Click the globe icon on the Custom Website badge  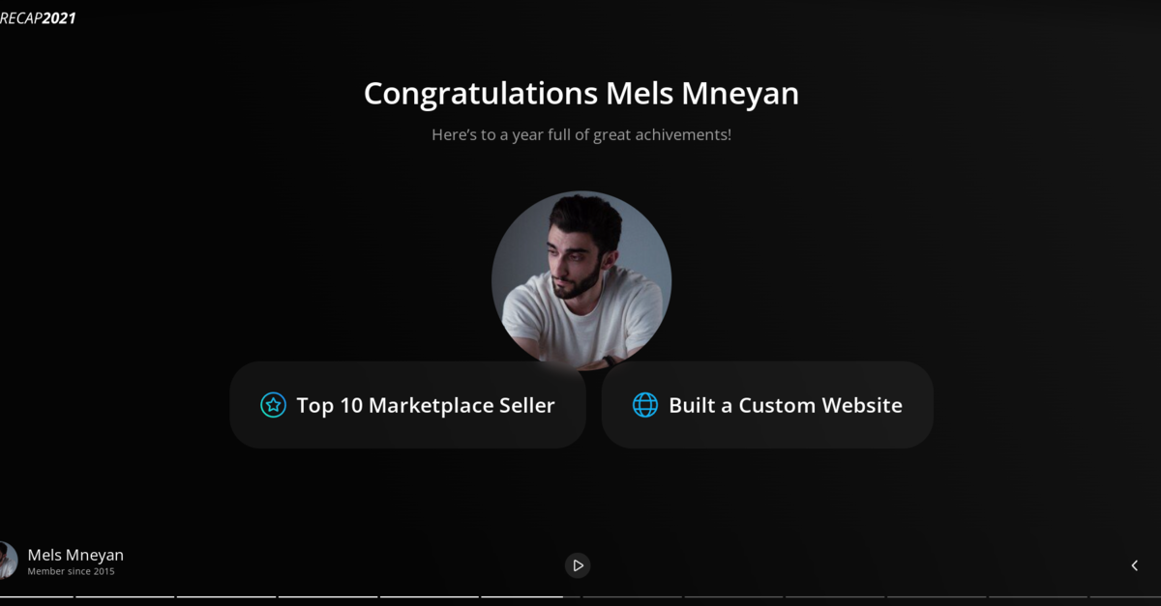pos(645,405)
